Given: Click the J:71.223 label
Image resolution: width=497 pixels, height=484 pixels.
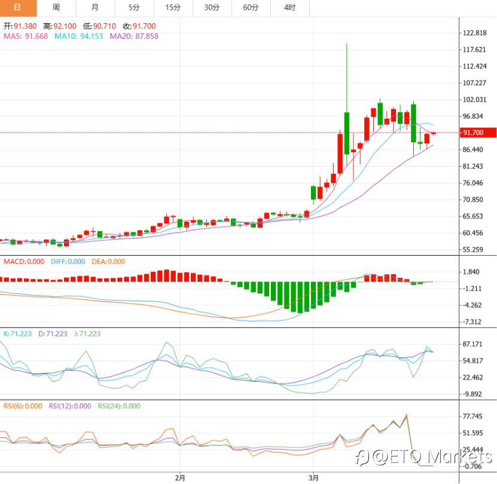Looking at the screenshot, I should pyautogui.click(x=87, y=334).
